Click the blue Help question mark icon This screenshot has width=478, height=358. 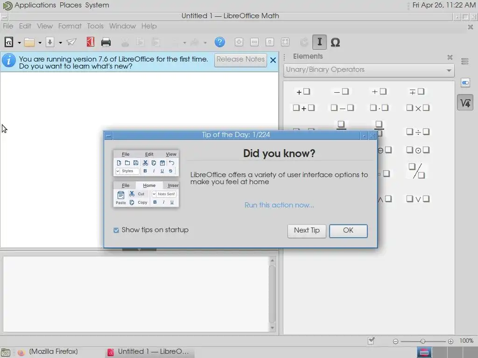pyautogui.click(x=219, y=42)
